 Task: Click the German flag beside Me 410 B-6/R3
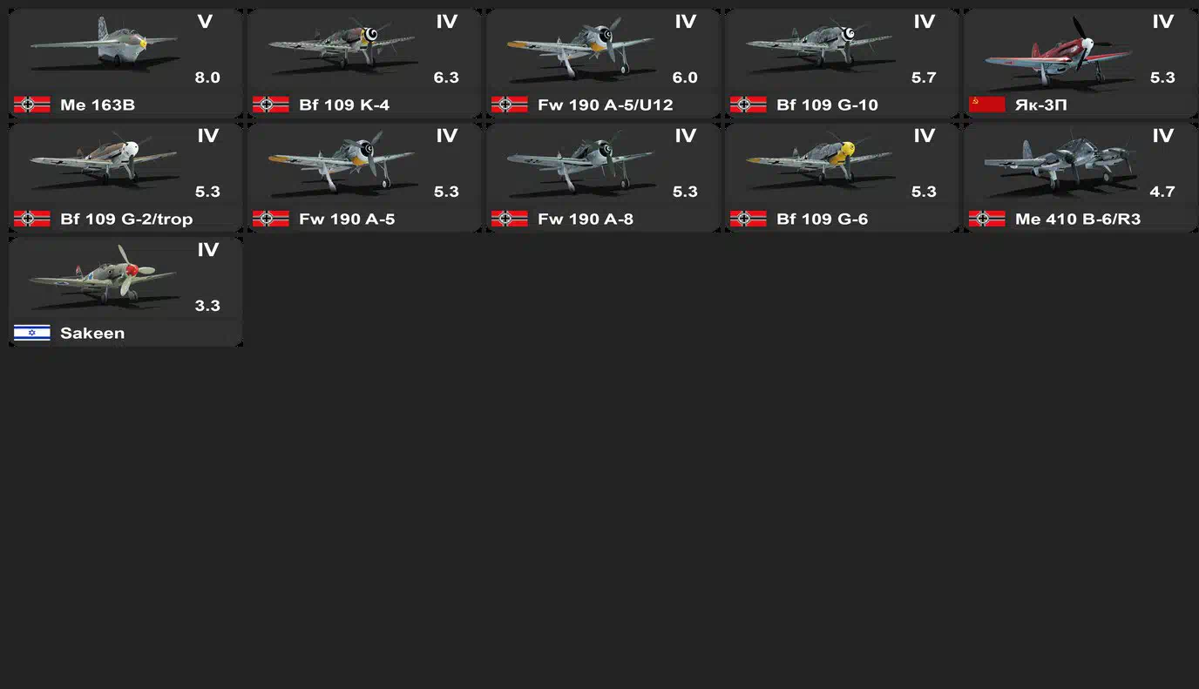click(987, 220)
